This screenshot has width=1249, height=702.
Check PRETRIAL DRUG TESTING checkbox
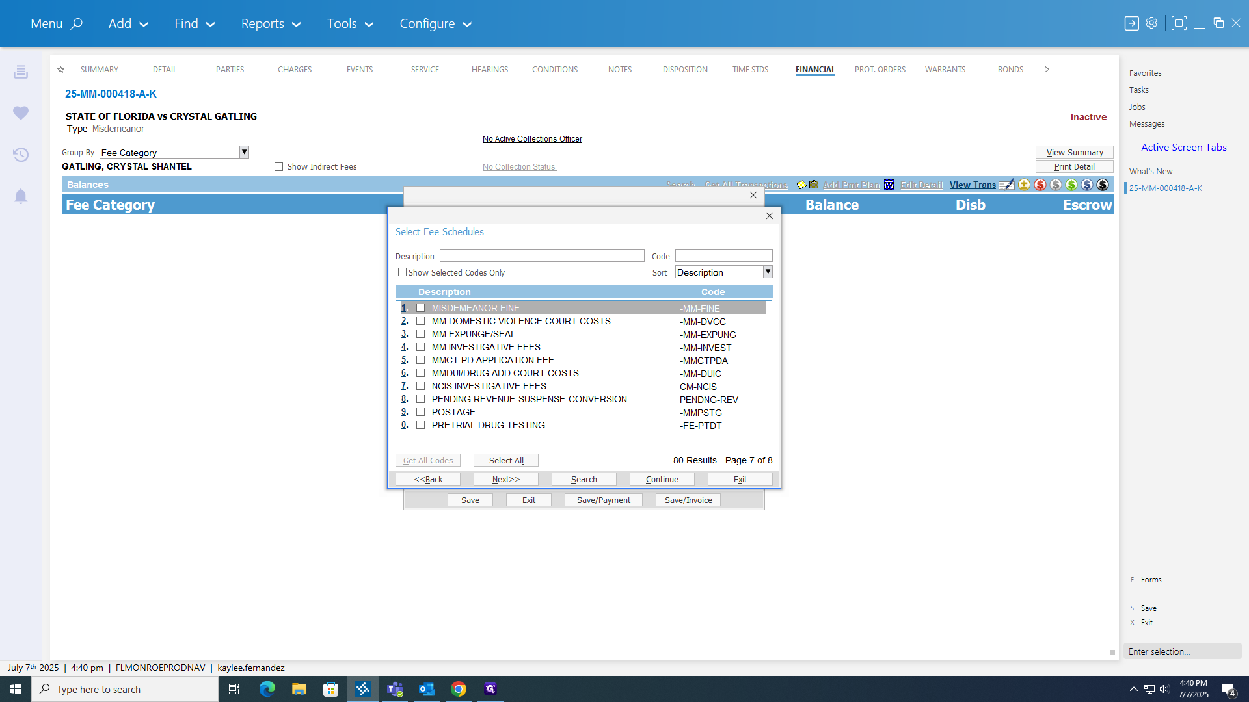(x=421, y=425)
